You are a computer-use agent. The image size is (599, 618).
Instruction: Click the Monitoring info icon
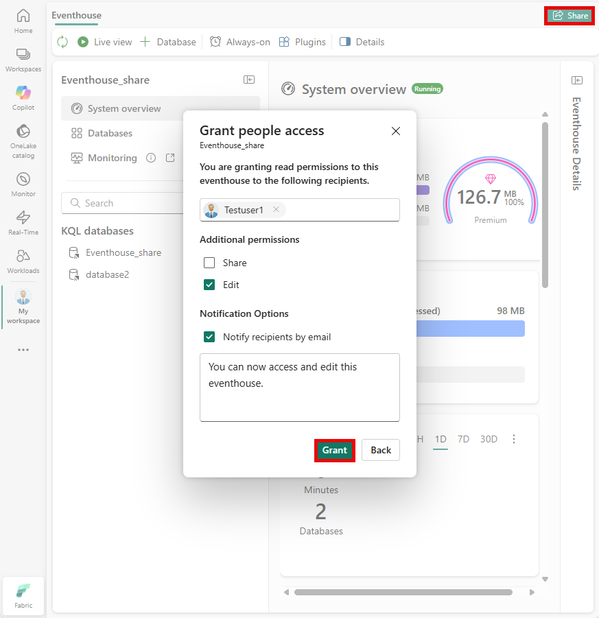151,158
